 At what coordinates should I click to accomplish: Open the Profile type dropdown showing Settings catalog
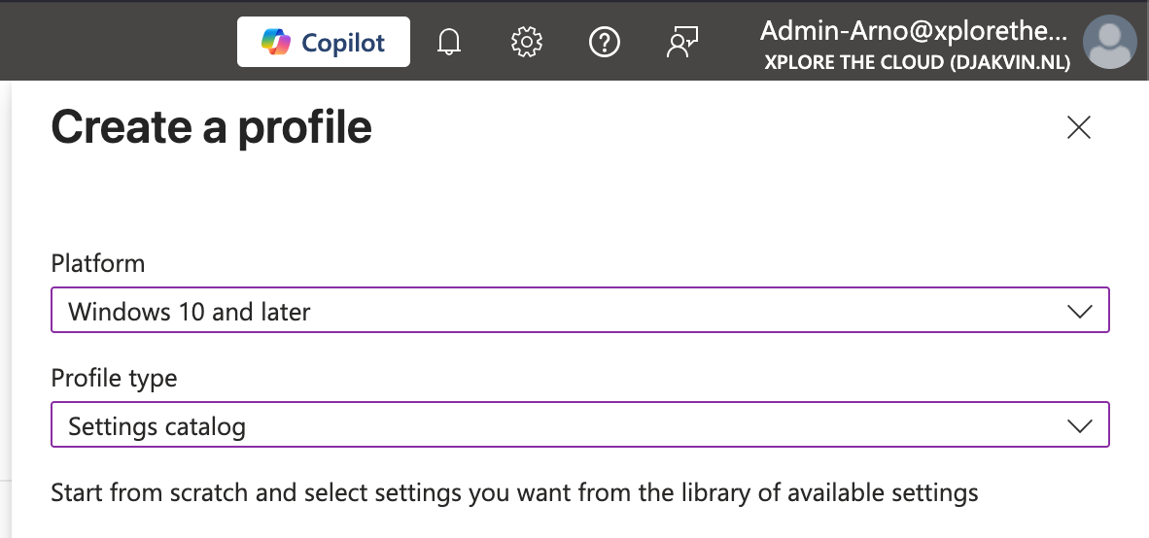(564, 426)
